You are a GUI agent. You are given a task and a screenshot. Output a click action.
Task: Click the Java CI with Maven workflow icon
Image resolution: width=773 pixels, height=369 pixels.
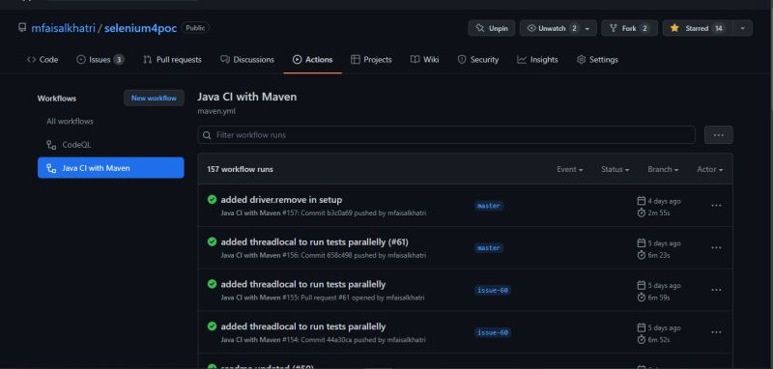pyautogui.click(x=51, y=168)
